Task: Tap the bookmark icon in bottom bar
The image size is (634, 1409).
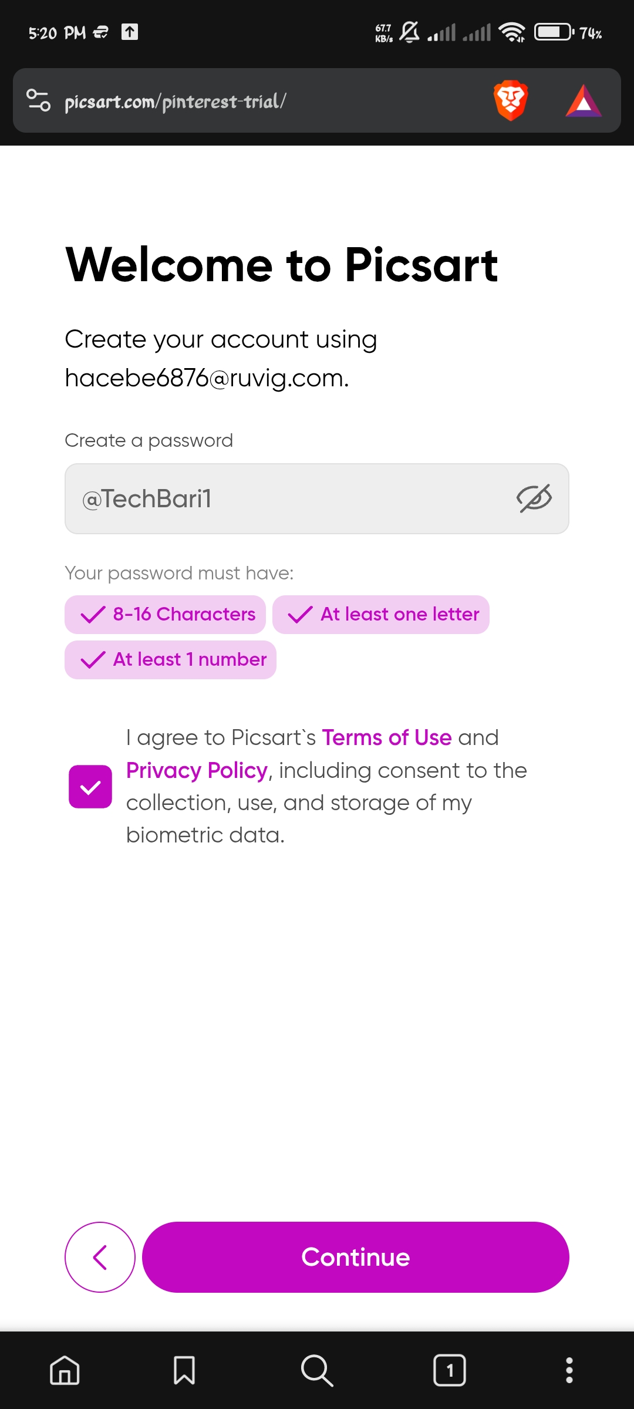Action: click(x=184, y=1370)
